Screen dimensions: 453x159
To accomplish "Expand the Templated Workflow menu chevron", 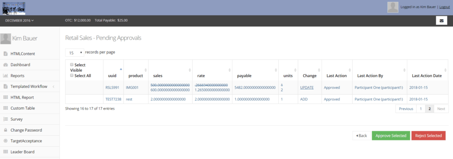I will tap(54, 86).
